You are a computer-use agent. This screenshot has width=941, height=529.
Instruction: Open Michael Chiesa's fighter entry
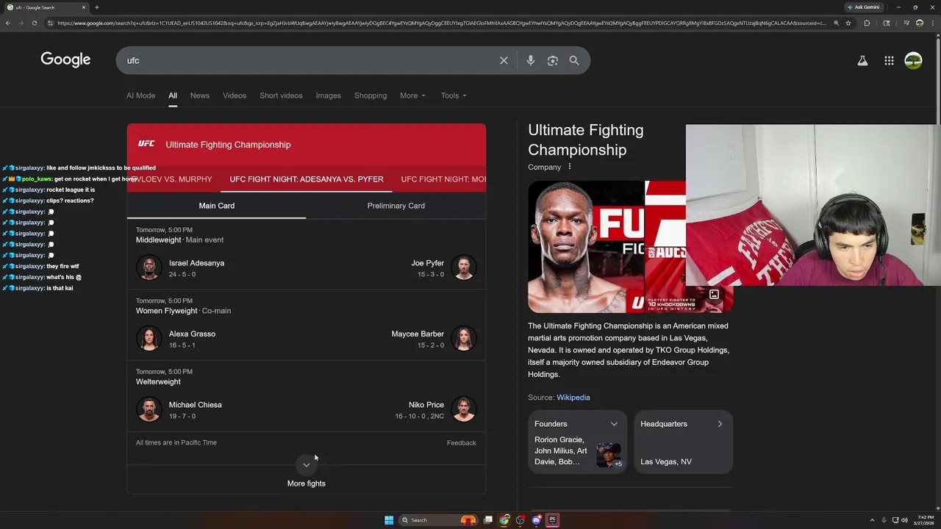(x=179, y=410)
